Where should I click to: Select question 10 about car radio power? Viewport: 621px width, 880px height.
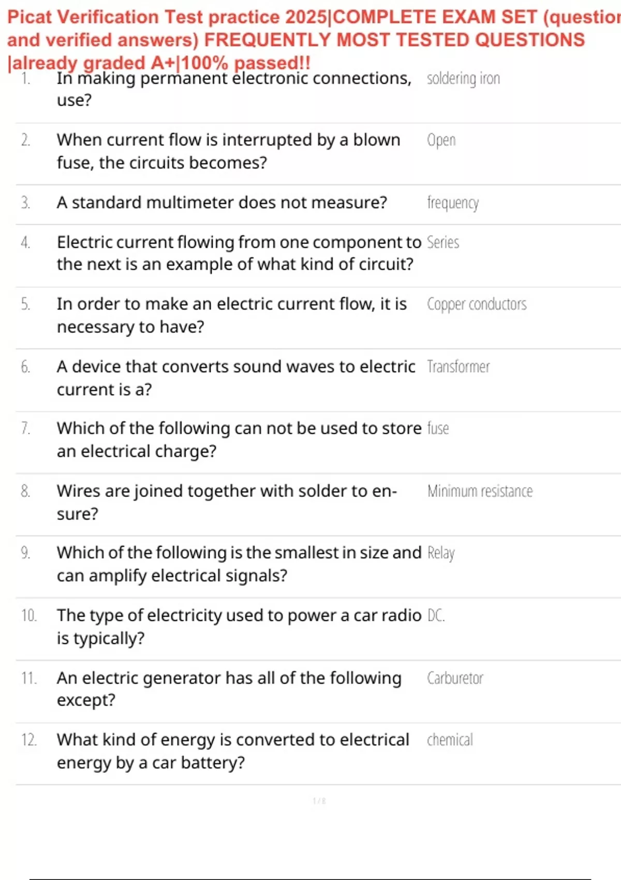(x=239, y=626)
